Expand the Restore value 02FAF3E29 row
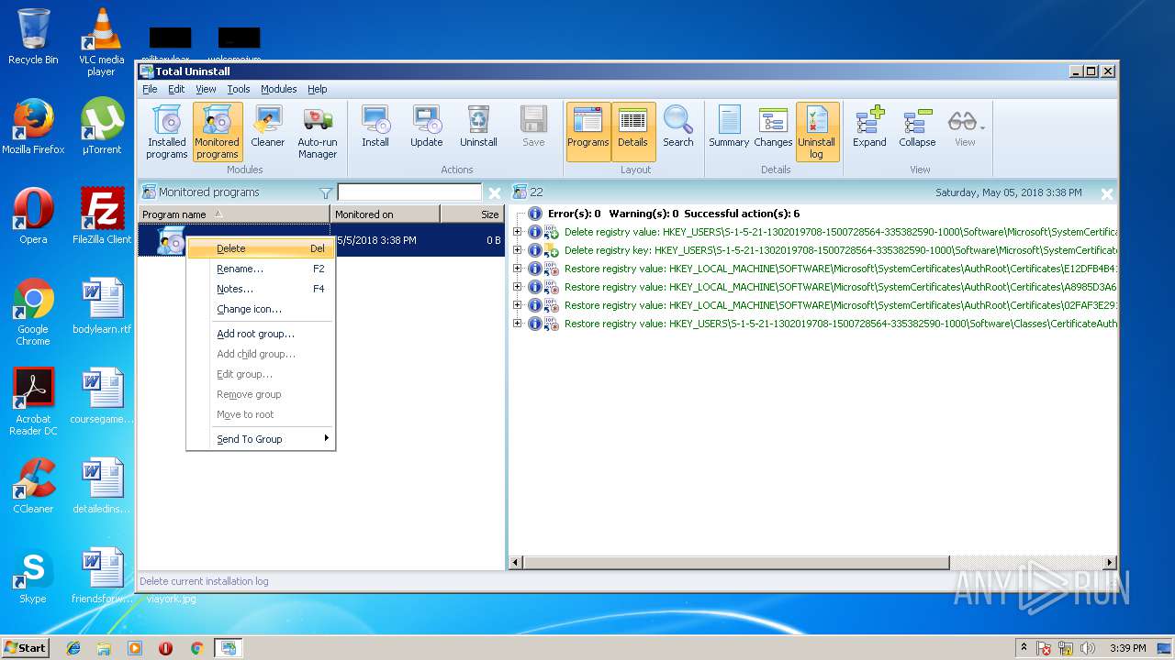This screenshot has height=660, width=1175. (517, 305)
